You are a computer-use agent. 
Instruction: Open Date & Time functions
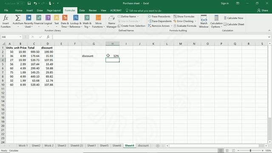click(65, 22)
